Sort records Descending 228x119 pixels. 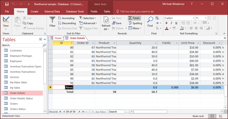67,23
